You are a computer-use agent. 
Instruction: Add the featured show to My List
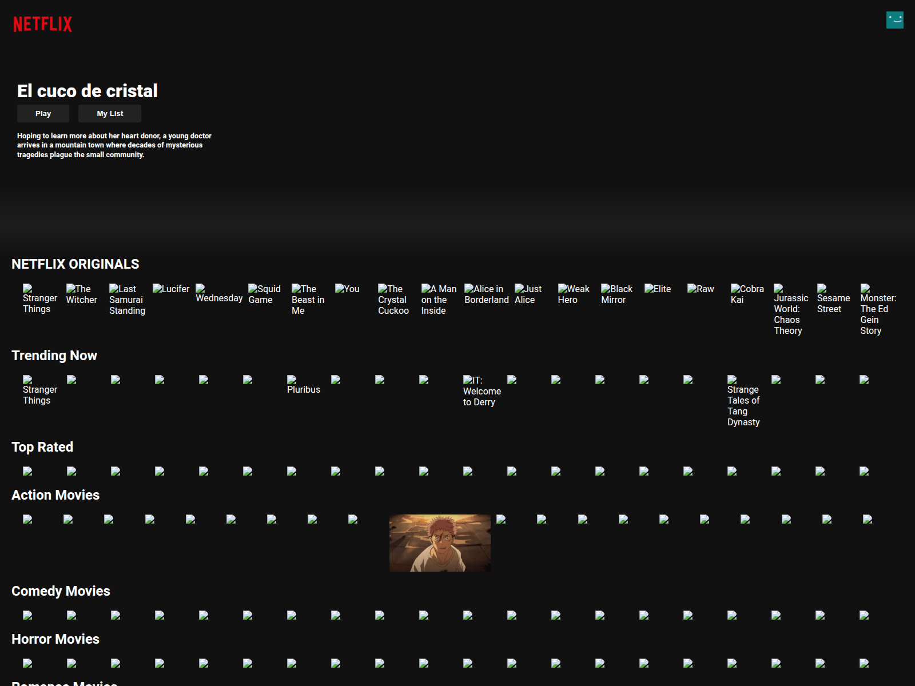pyautogui.click(x=110, y=113)
